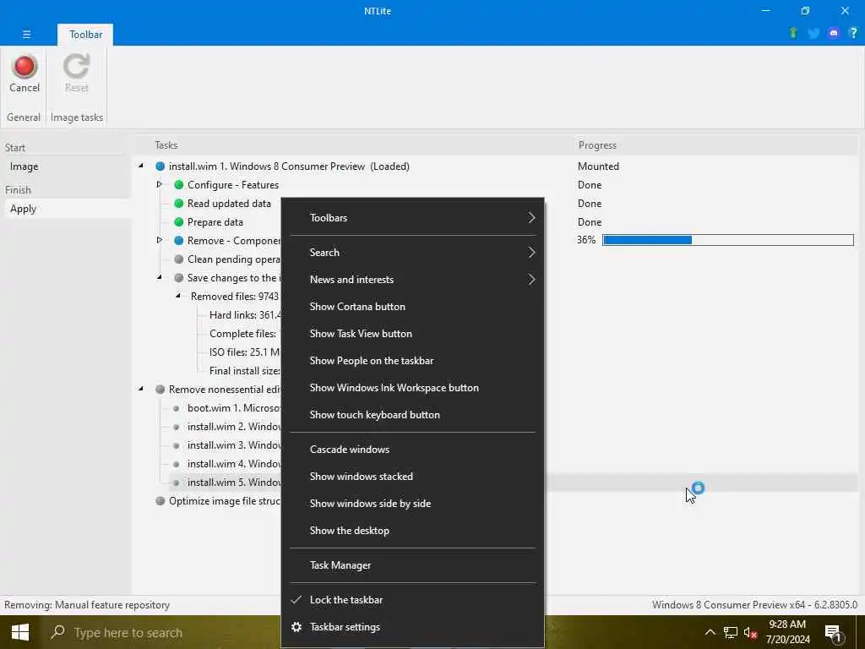Expand the Configure - Features node
The width and height of the screenshot is (865, 649).
click(159, 184)
